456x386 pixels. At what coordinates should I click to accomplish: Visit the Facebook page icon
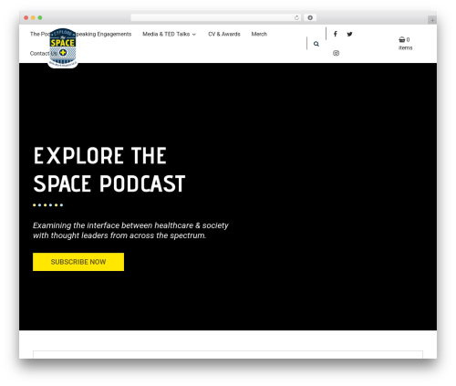click(335, 34)
